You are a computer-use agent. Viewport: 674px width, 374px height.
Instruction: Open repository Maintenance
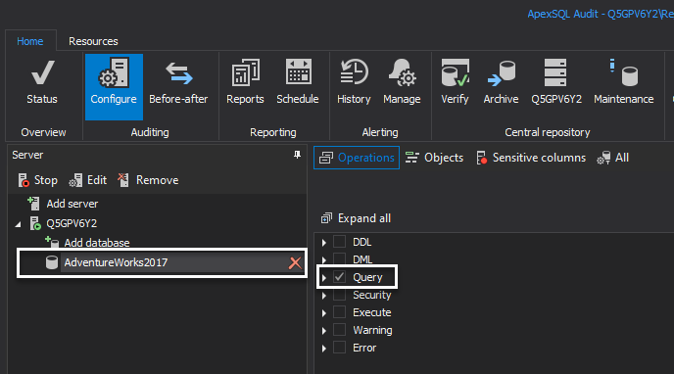(x=624, y=82)
